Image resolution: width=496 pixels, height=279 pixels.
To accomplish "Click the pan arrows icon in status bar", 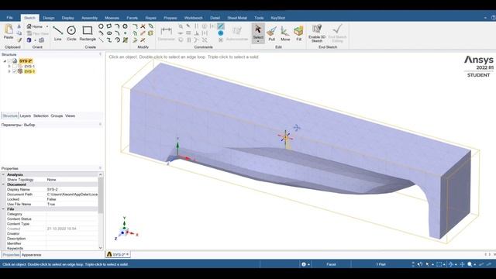I will pos(462,264).
